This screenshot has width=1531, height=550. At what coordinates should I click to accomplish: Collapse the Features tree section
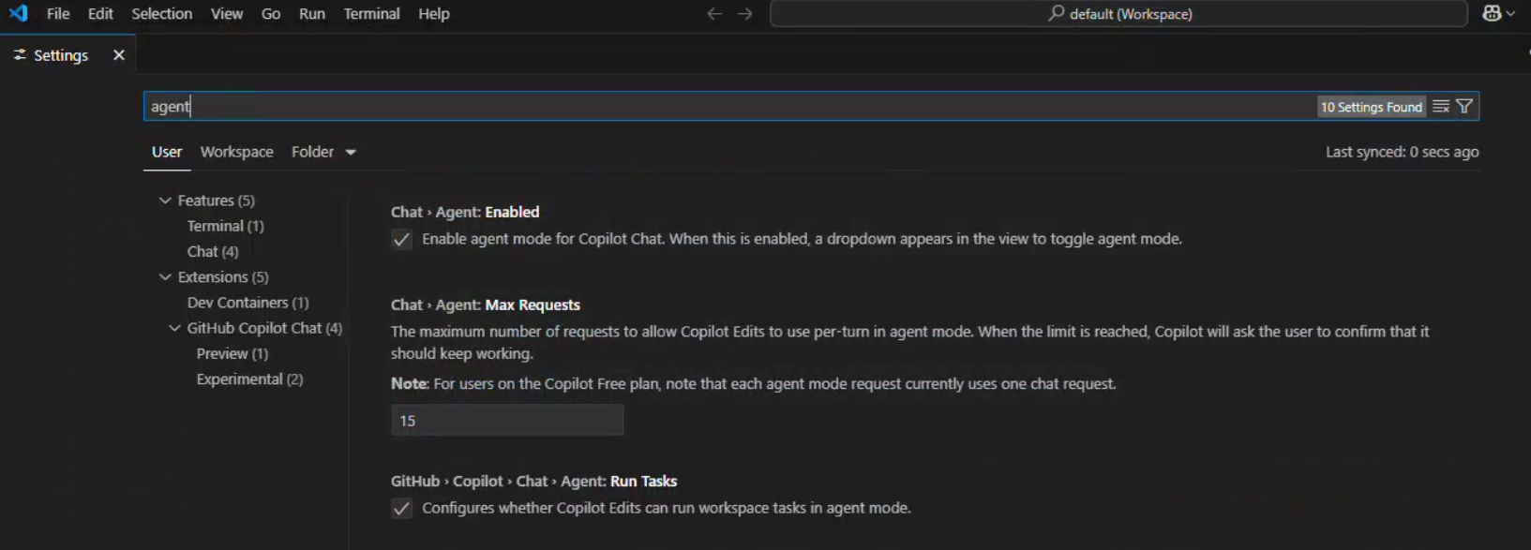(x=166, y=200)
